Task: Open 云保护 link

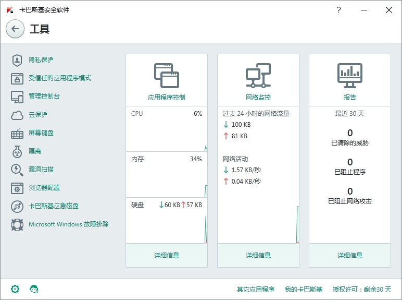Action: tap(37, 115)
